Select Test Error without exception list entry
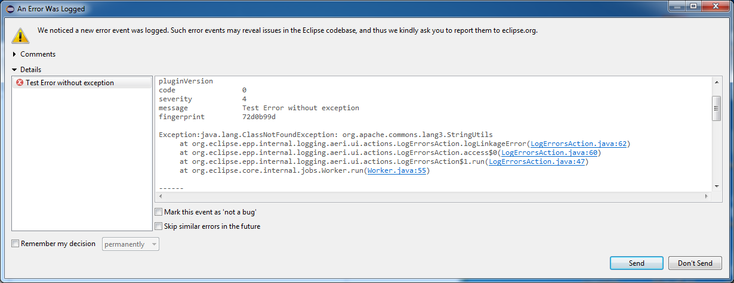This screenshot has height=283, width=734. point(82,83)
